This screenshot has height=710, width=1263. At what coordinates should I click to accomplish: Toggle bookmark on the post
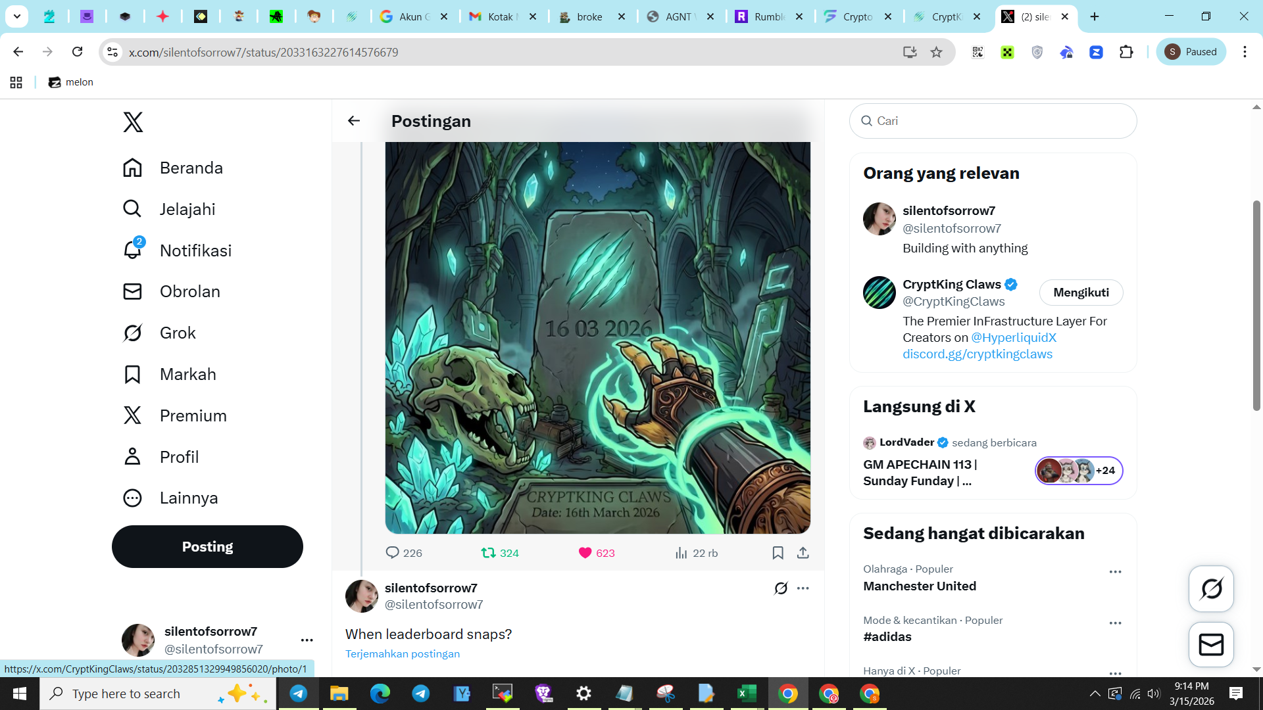tap(778, 553)
